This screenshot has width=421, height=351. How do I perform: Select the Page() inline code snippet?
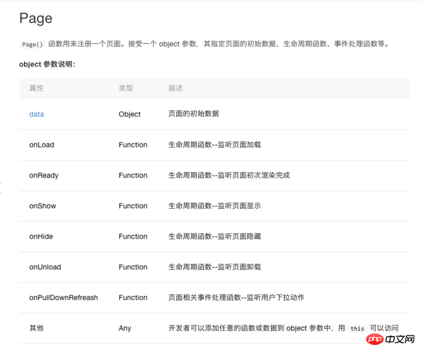(31, 44)
